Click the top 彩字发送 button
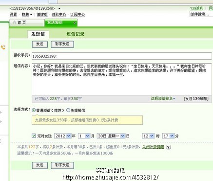The image size is (213, 181). (62, 44)
